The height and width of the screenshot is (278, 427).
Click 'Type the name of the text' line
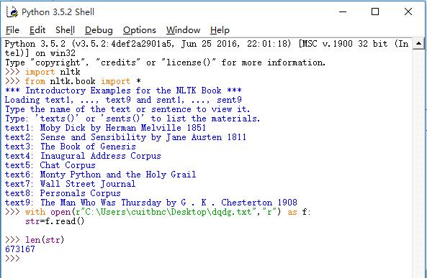tap(127, 109)
